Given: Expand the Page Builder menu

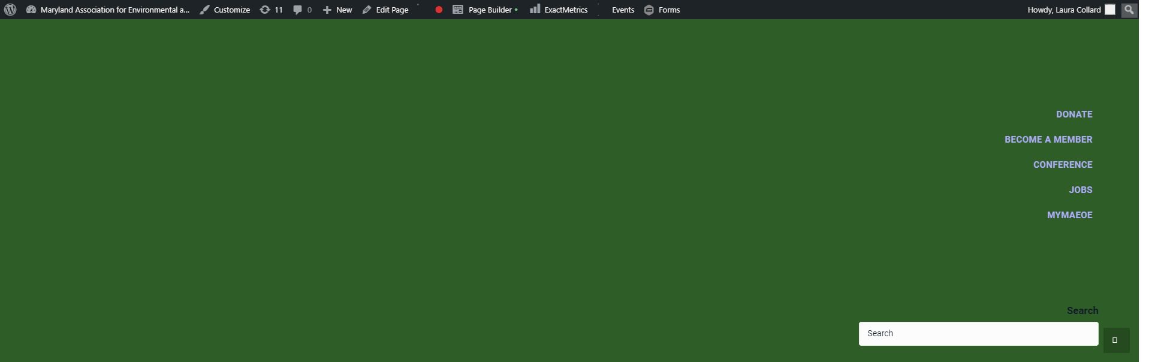Looking at the screenshot, I should (x=485, y=10).
